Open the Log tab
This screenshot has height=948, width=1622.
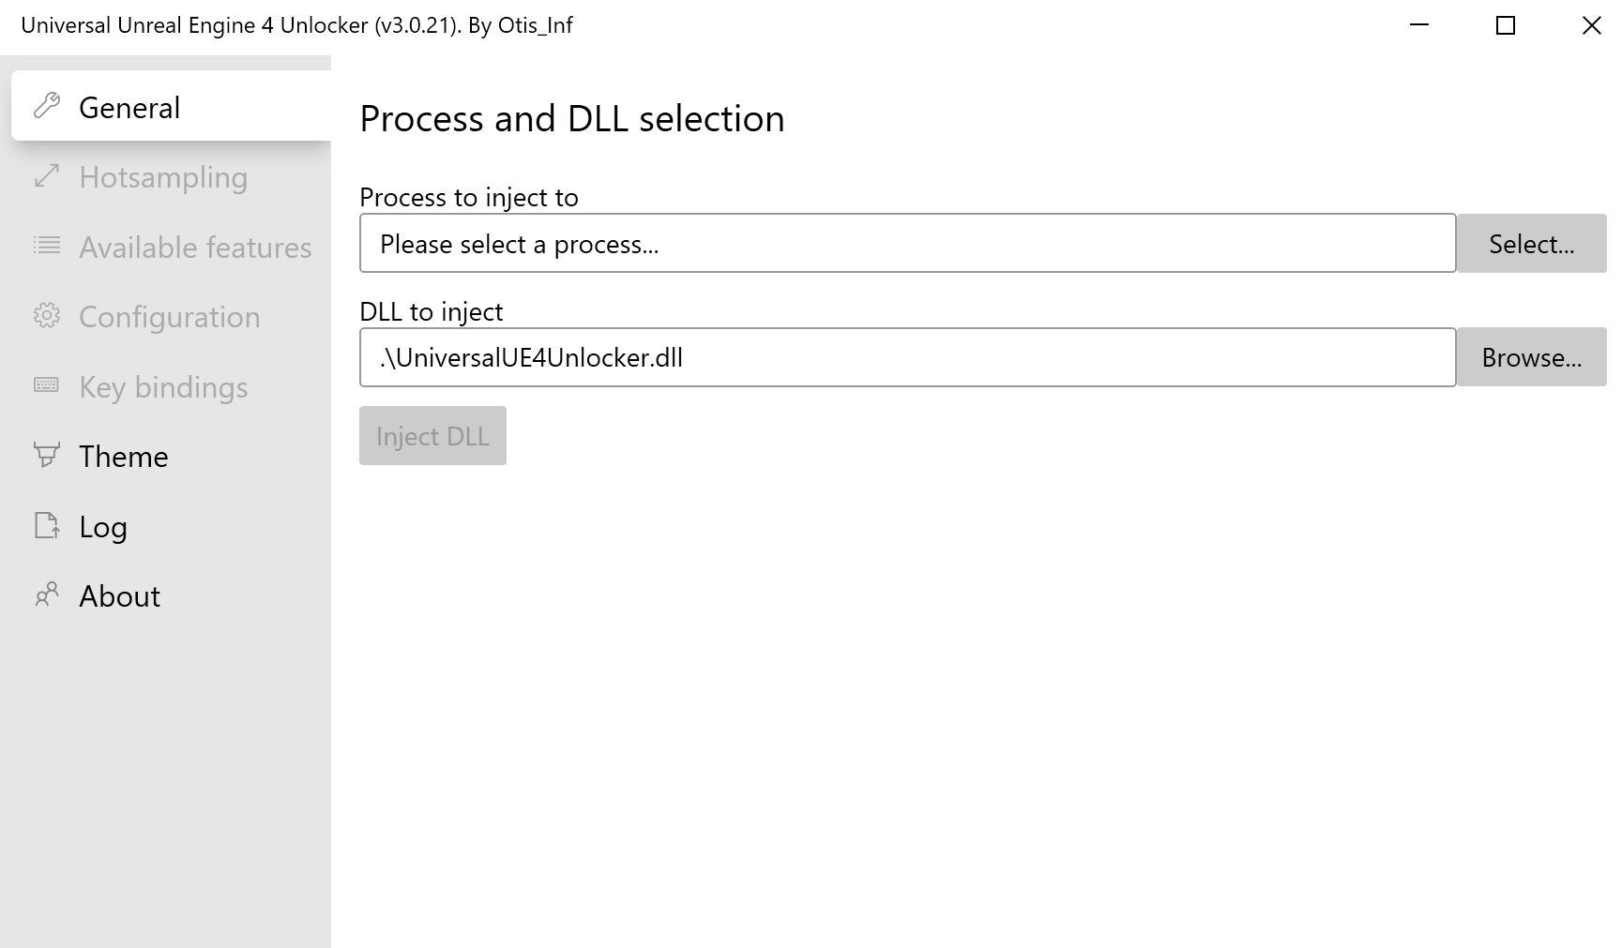tap(103, 527)
